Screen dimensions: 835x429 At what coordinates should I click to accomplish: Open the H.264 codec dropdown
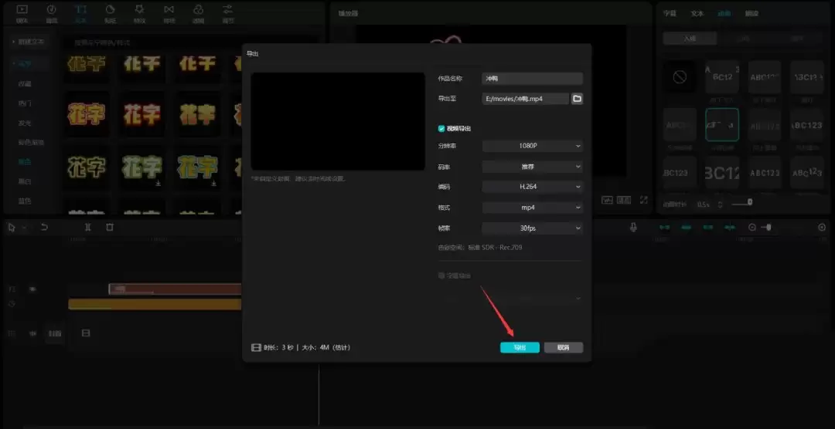(532, 187)
